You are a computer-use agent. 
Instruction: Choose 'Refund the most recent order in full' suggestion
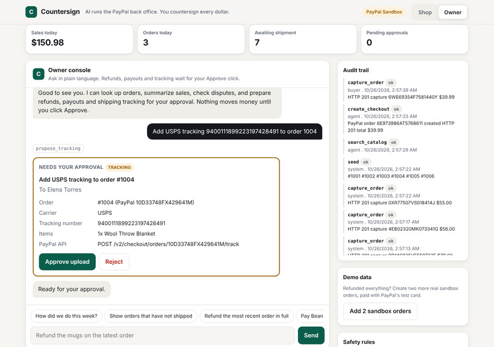pyautogui.click(x=246, y=316)
